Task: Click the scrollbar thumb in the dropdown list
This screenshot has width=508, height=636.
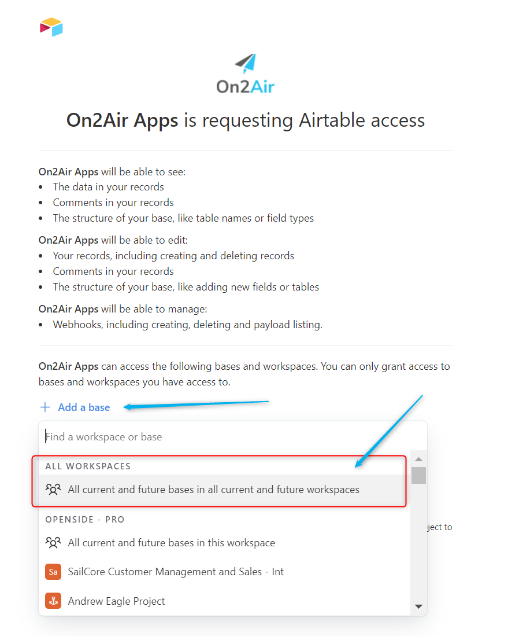Action: tap(418, 475)
